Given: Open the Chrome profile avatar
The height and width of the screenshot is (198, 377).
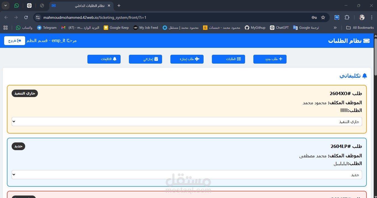Looking at the screenshot, I should click(x=362, y=17).
